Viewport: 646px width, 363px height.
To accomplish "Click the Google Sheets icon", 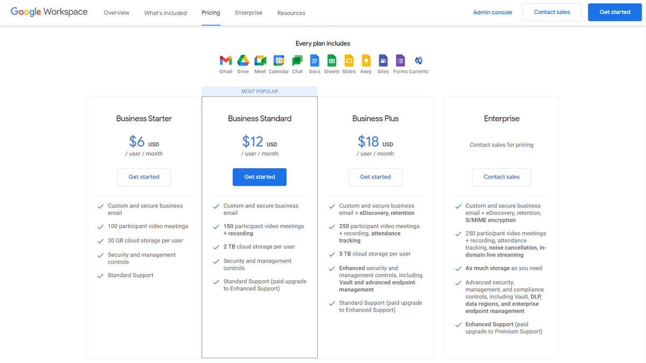I will coord(332,61).
